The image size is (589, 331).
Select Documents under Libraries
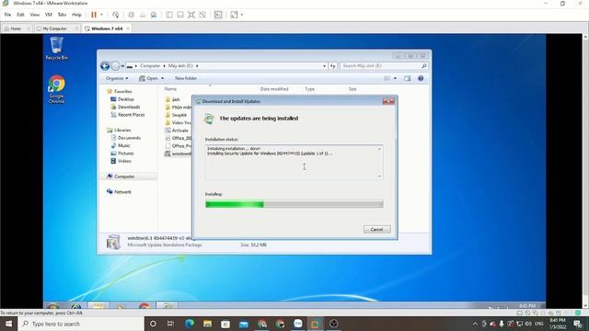[125, 138]
